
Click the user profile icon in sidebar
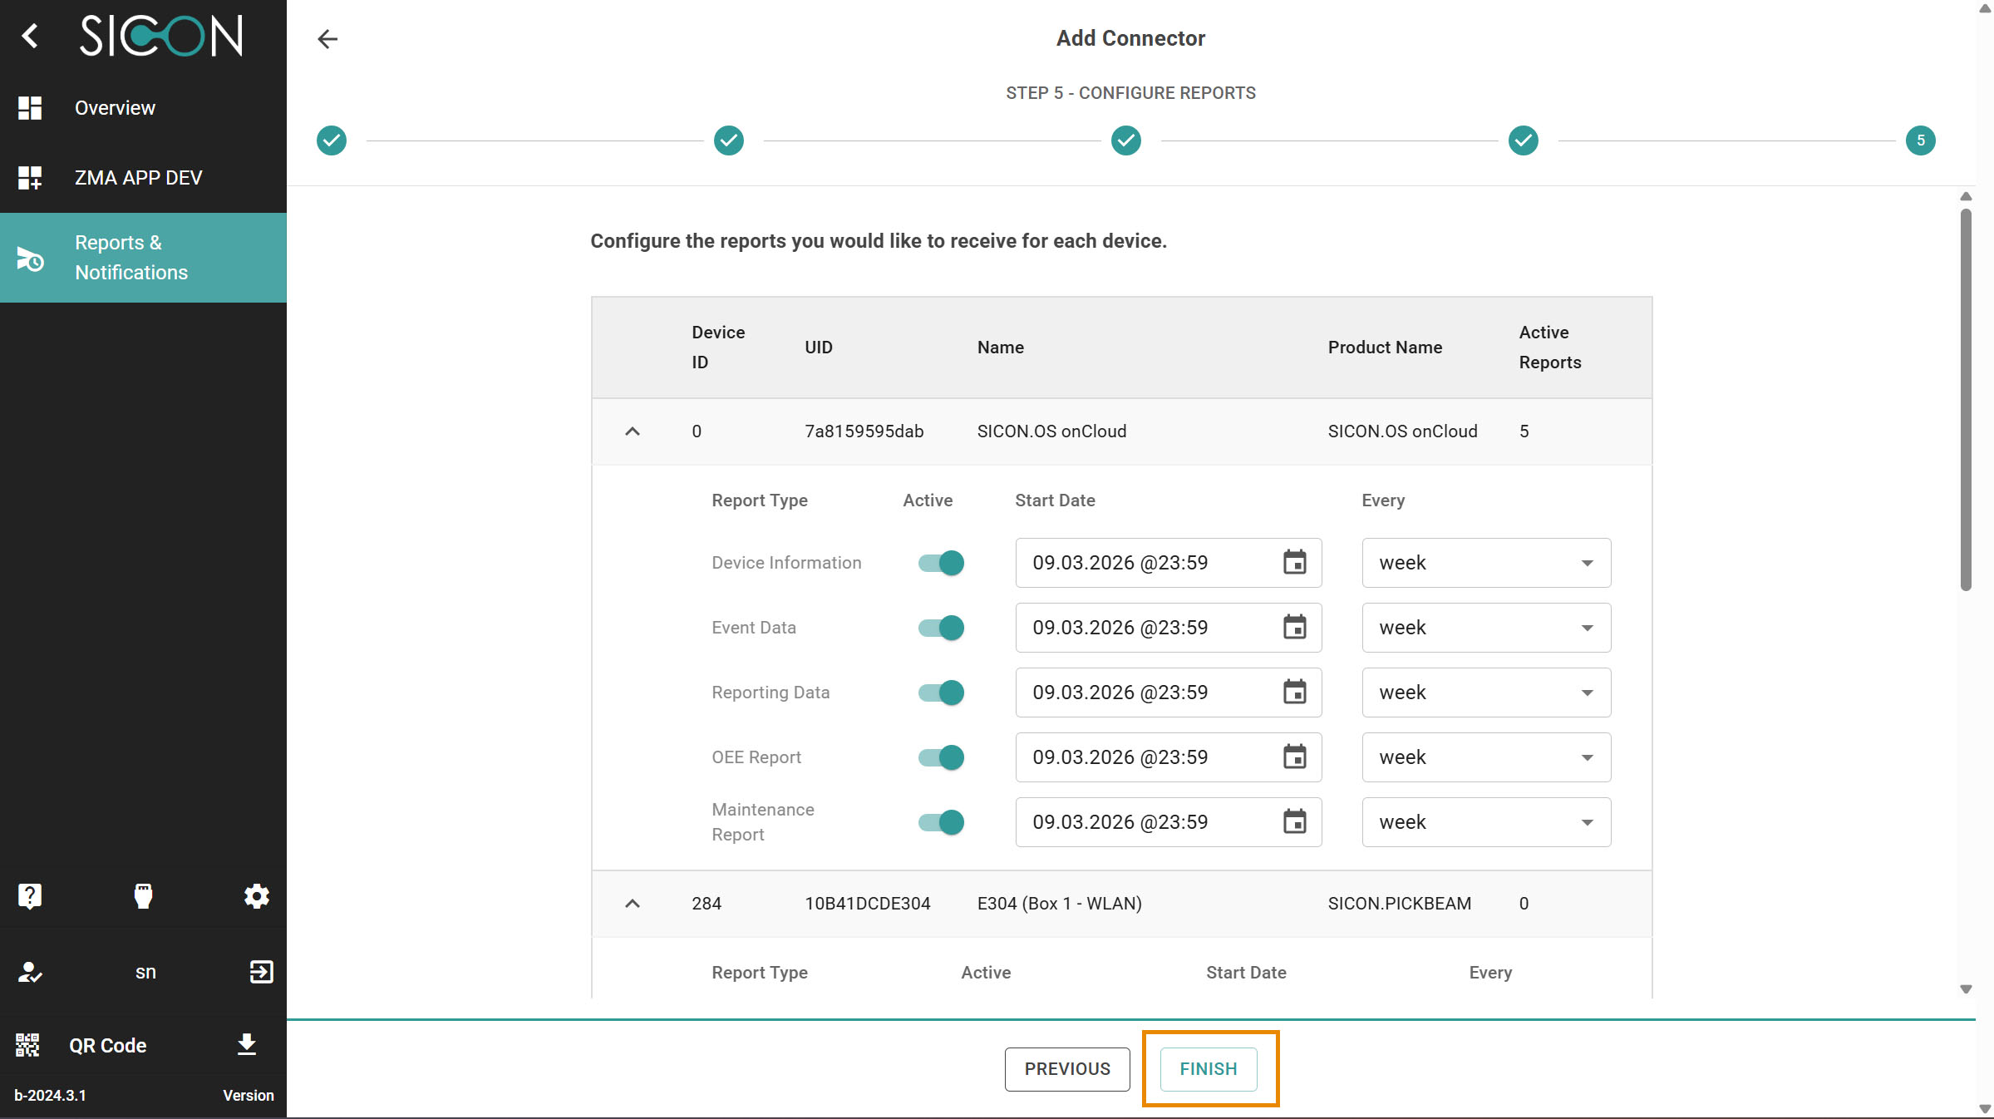click(30, 972)
